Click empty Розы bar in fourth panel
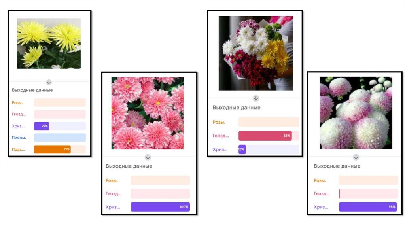 [x=368, y=180]
